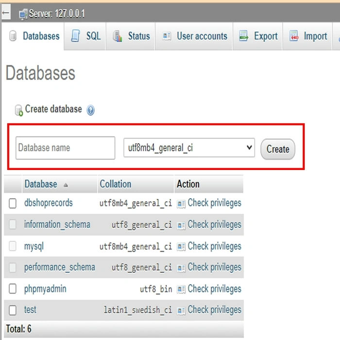Open the information_schema database link
This screenshot has height=340, width=340.
coord(57,224)
